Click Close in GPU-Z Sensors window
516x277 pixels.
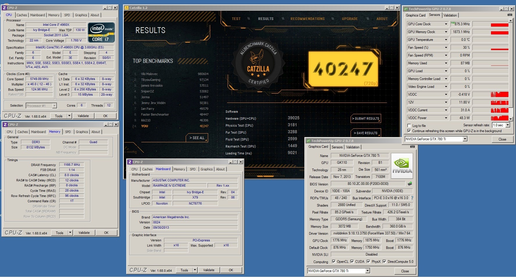[502, 139]
